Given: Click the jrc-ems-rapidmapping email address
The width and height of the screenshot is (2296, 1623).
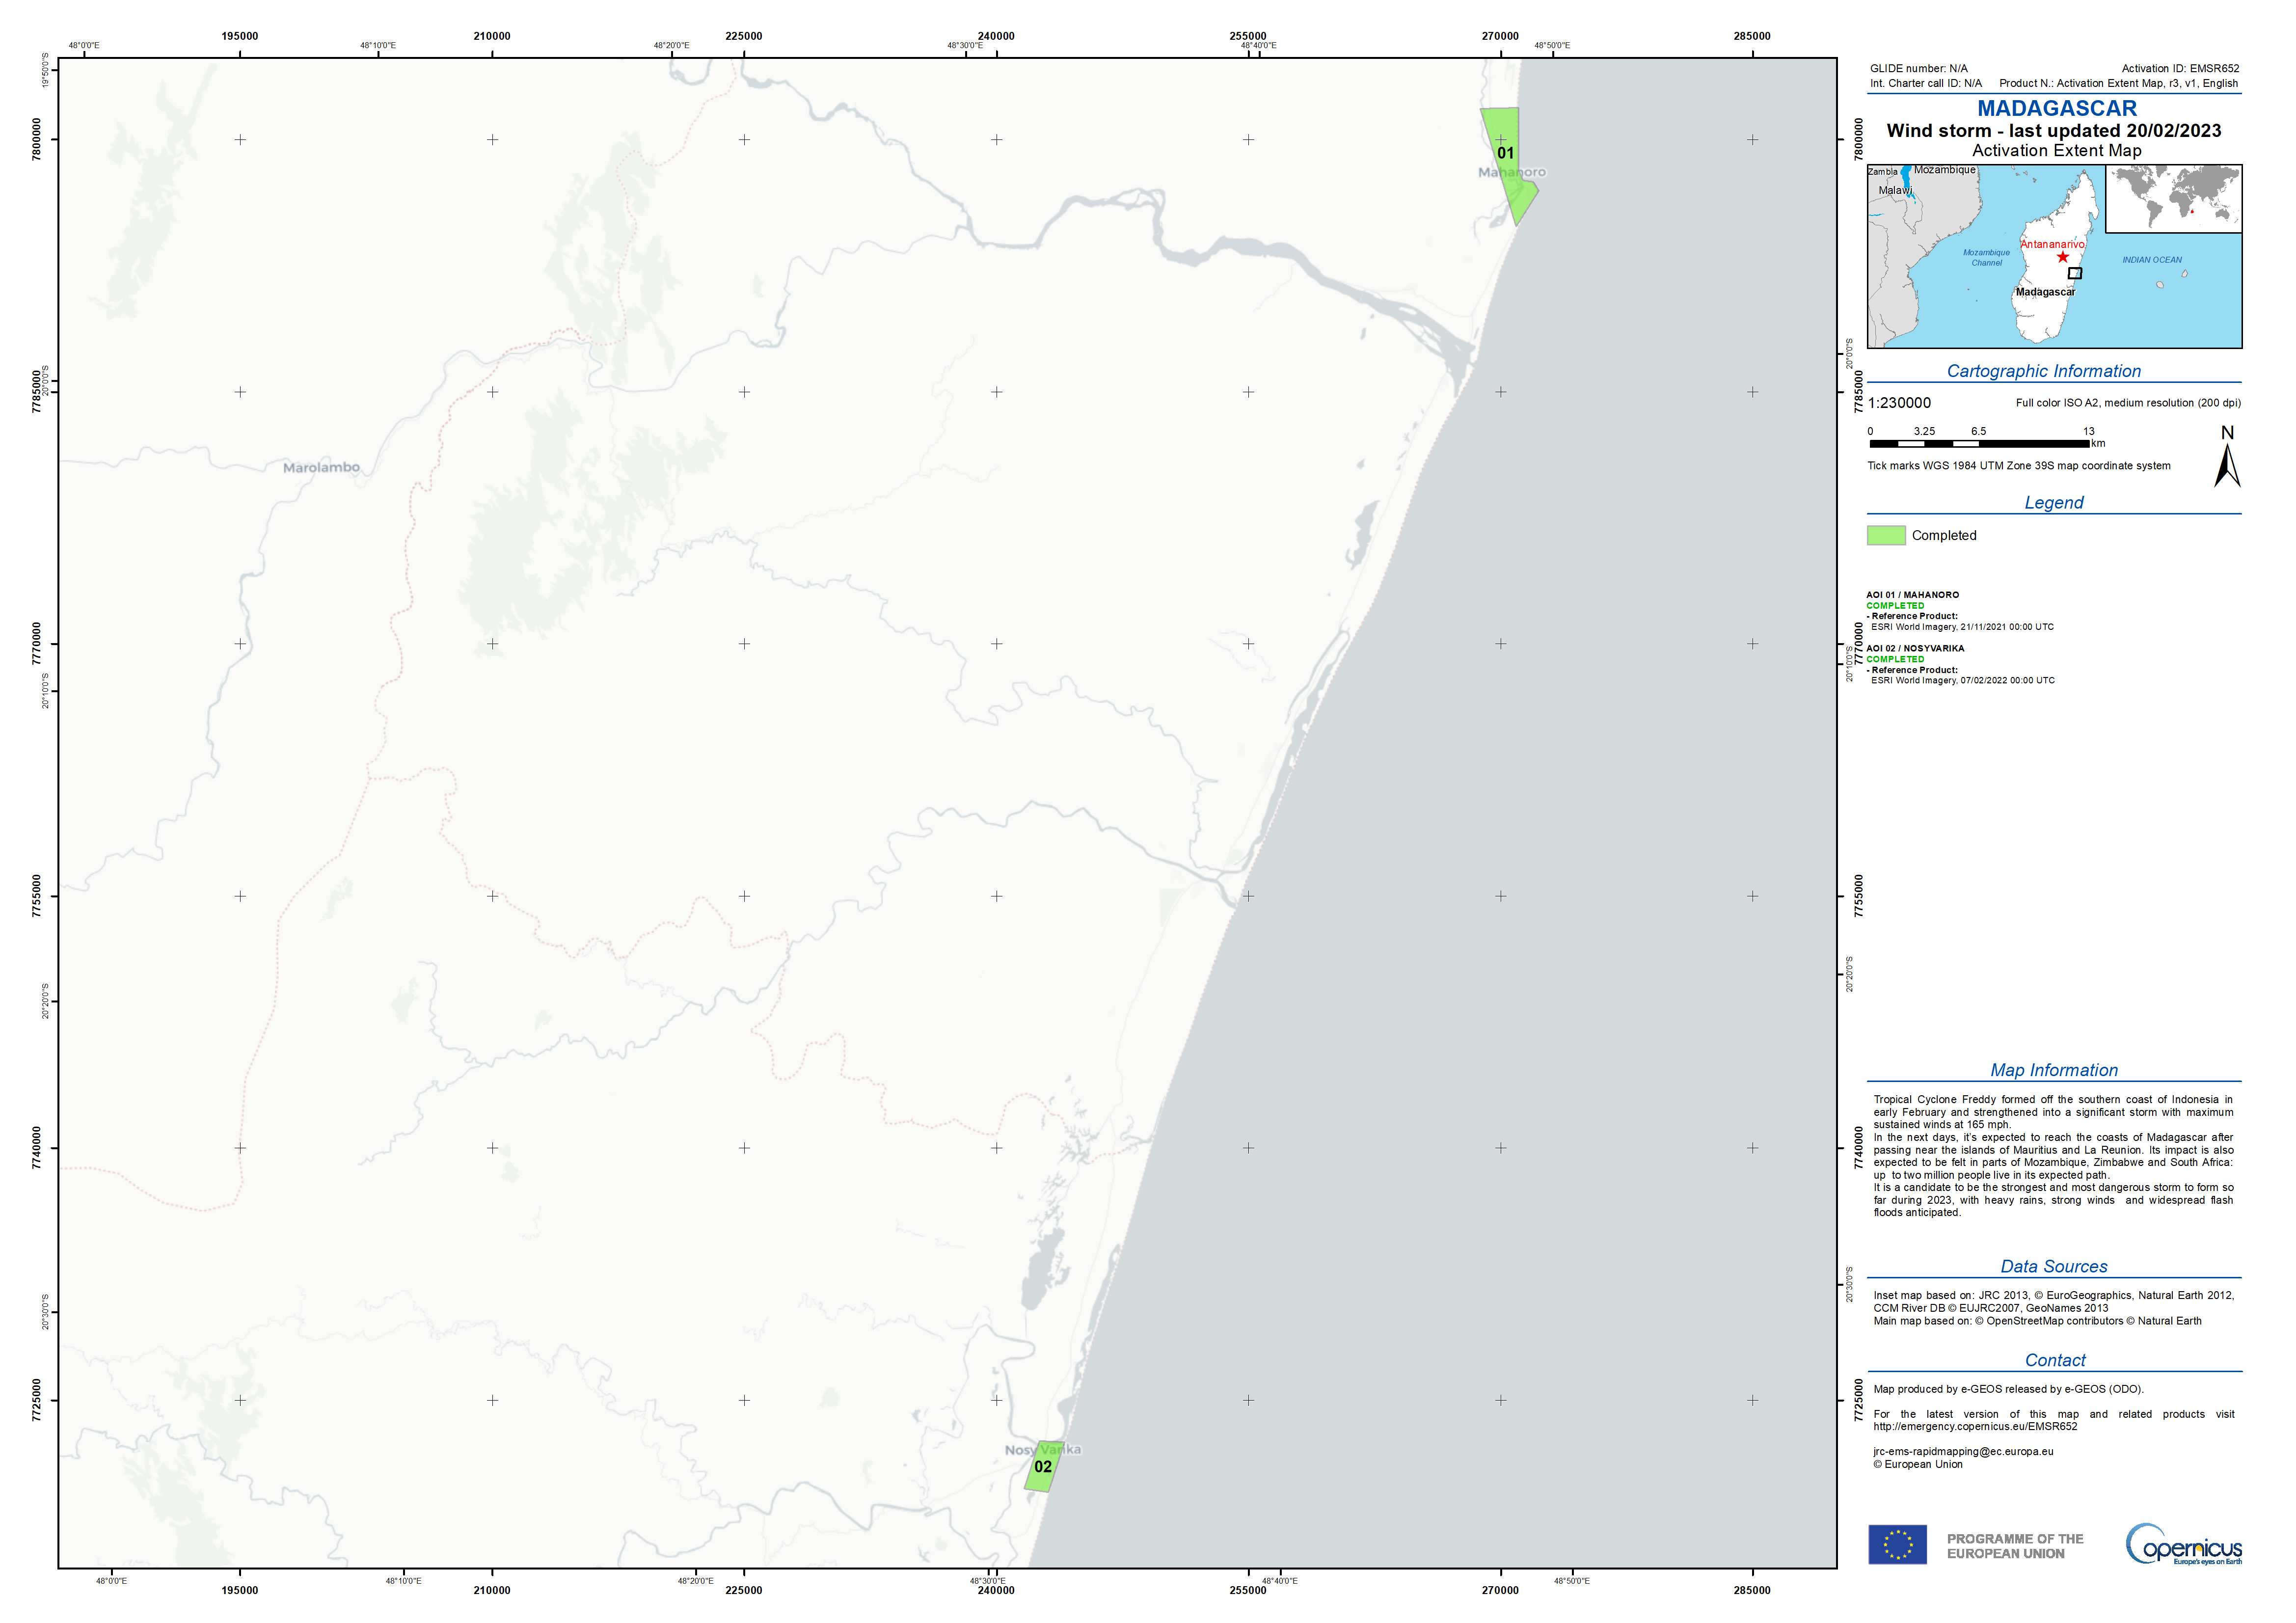Looking at the screenshot, I should click(1963, 1451).
